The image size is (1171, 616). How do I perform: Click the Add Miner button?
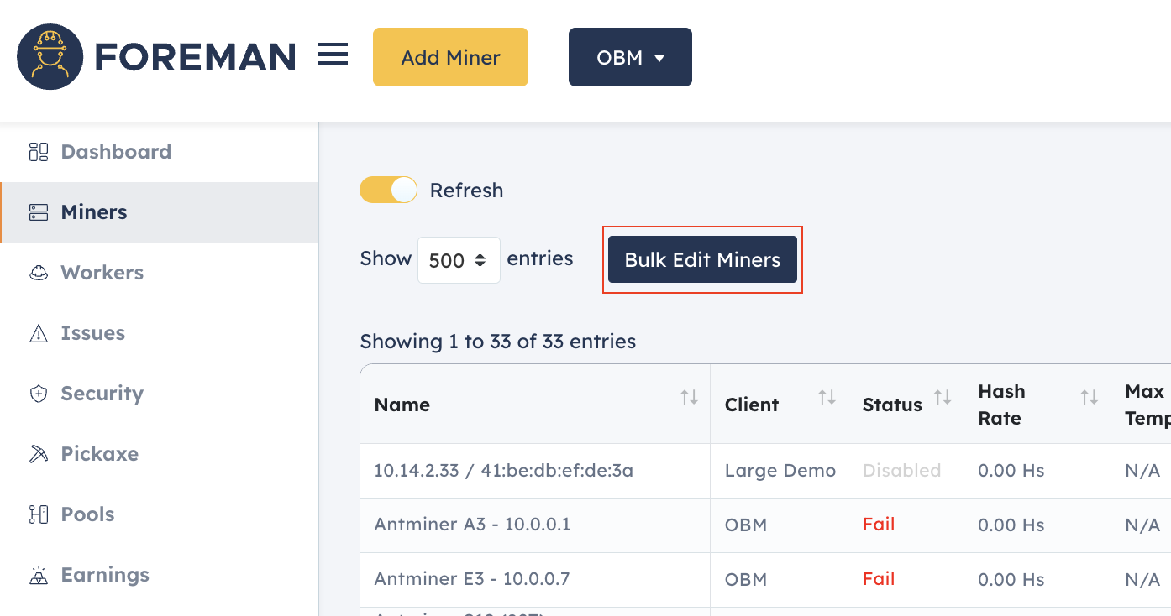pos(450,57)
